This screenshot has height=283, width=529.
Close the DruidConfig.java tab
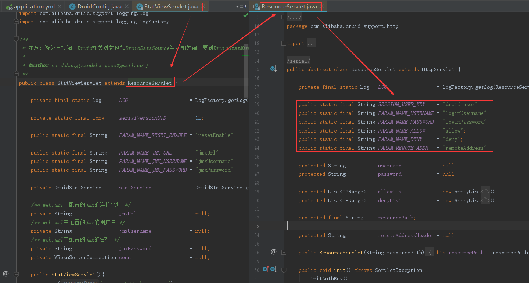pyautogui.click(x=127, y=6)
